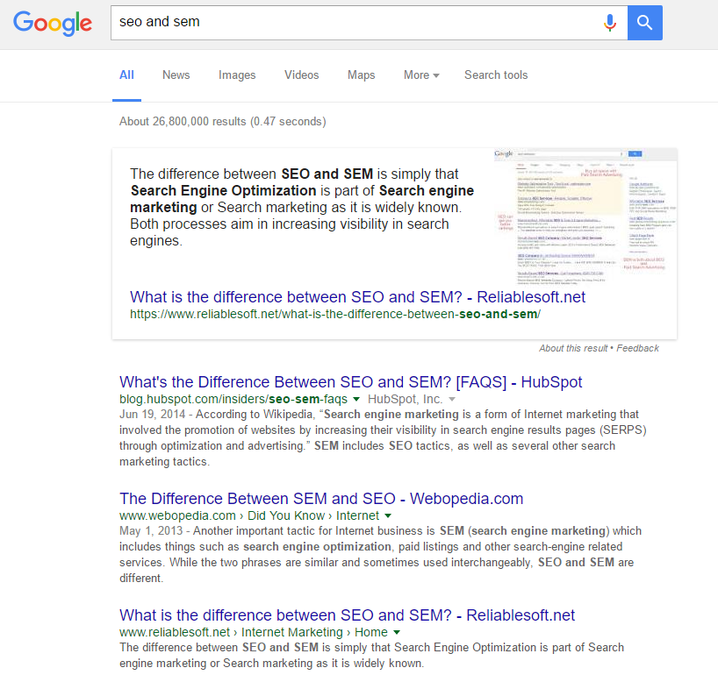
Task: Click the blue magnifying glass search button
Action: [x=644, y=23]
